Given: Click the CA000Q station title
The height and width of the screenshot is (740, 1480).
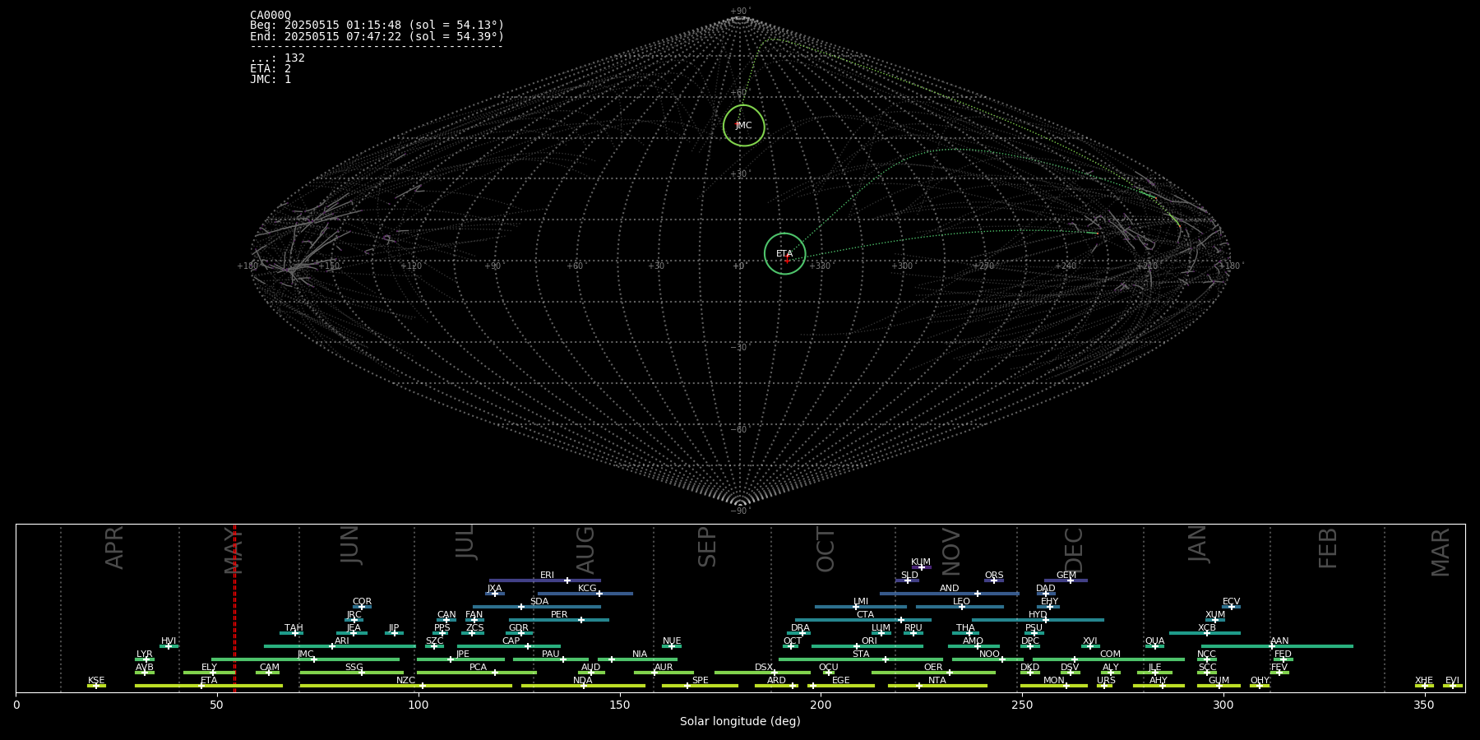Looking at the screenshot, I should [x=271, y=15].
